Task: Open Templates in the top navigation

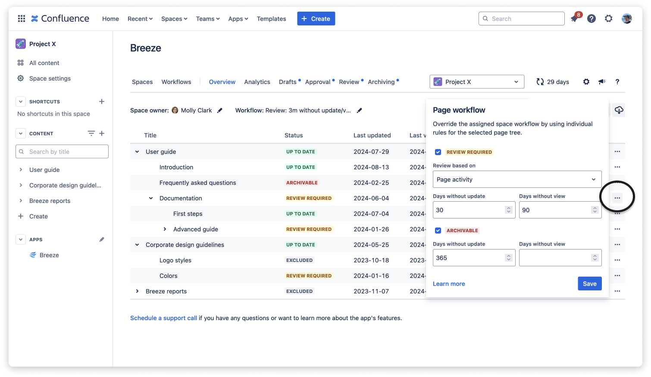Action: 271,19
